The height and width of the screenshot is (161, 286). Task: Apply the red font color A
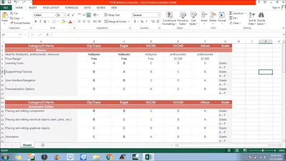pos(71,21)
